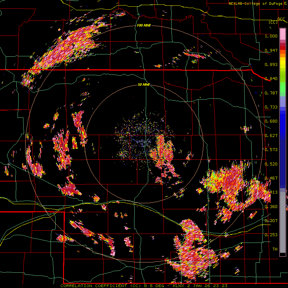Image resolution: width=288 pixels, height=288 pixels.
Task: Select the 0.840 legend value
Action: pyautogui.click(x=271, y=79)
